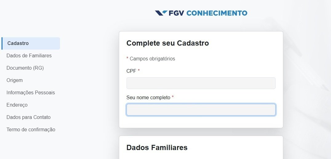Click the CONHECIMENTO word in the header logo
Screen dimensions: 331x159
click(217, 13)
